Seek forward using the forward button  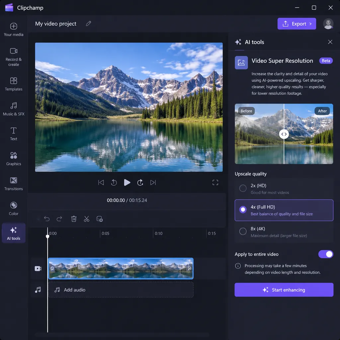(x=140, y=183)
